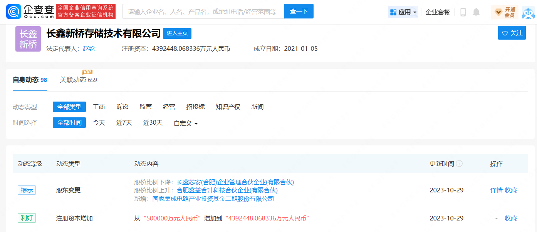Viewport: 537px width, 232px height.
Task: Click 收藏 in the 注册资本增加 row
Action: tap(511, 218)
